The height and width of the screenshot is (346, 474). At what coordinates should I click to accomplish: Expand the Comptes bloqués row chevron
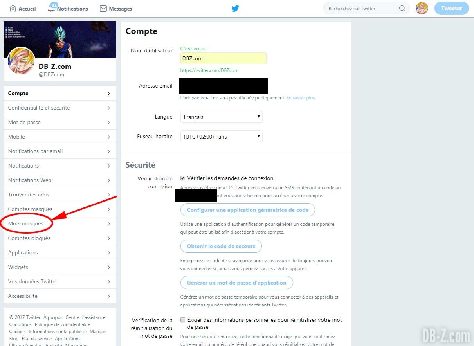(x=109, y=238)
